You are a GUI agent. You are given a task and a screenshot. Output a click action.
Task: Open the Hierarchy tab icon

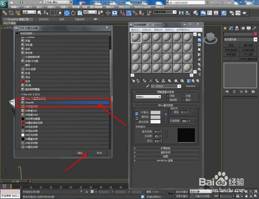point(237,28)
